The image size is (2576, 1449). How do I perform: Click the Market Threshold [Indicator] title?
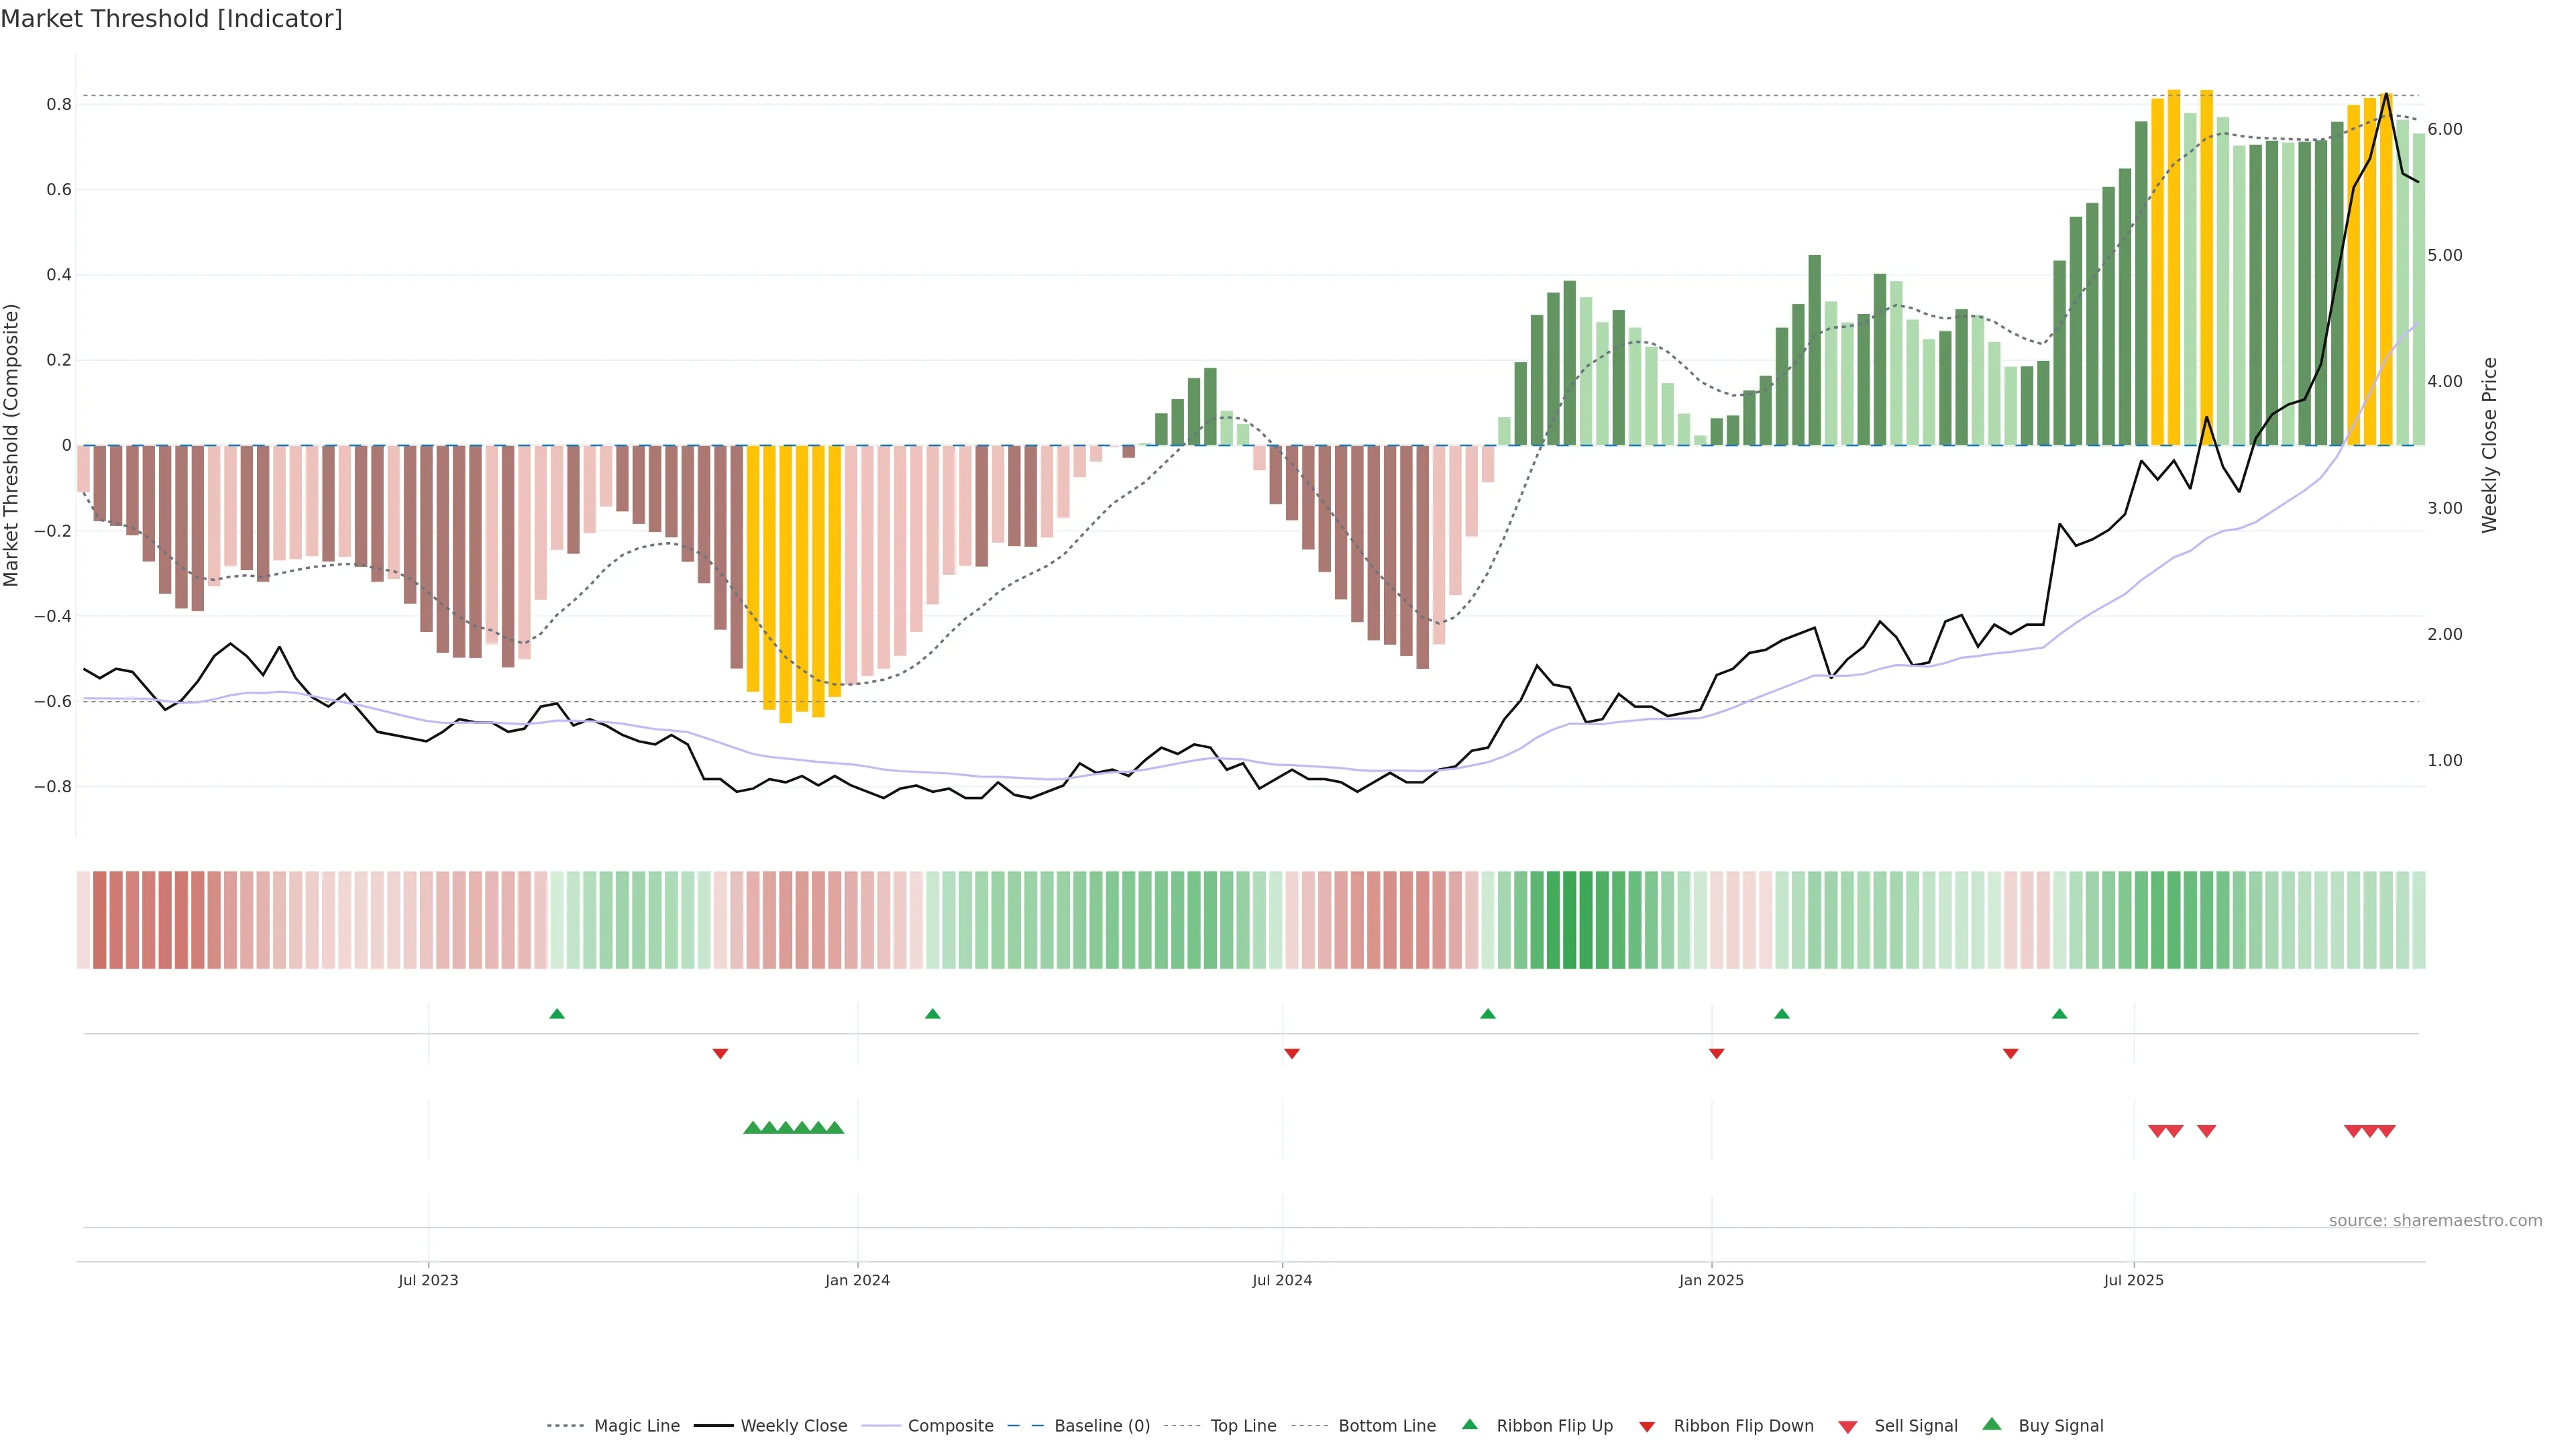click(x=171, y=19)
